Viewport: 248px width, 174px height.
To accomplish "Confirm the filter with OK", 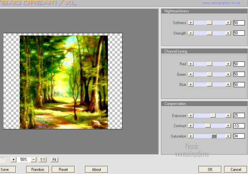I will [x=210, y=169].
